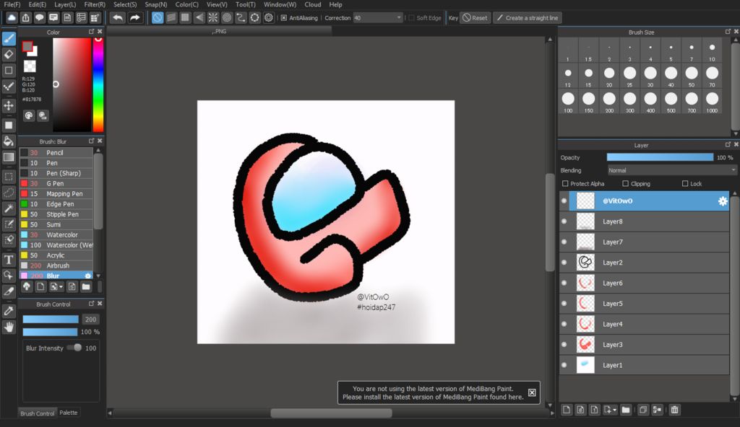Delete layer with the trash icon
This screenshot has height=427, width=740.
[675, 410]
